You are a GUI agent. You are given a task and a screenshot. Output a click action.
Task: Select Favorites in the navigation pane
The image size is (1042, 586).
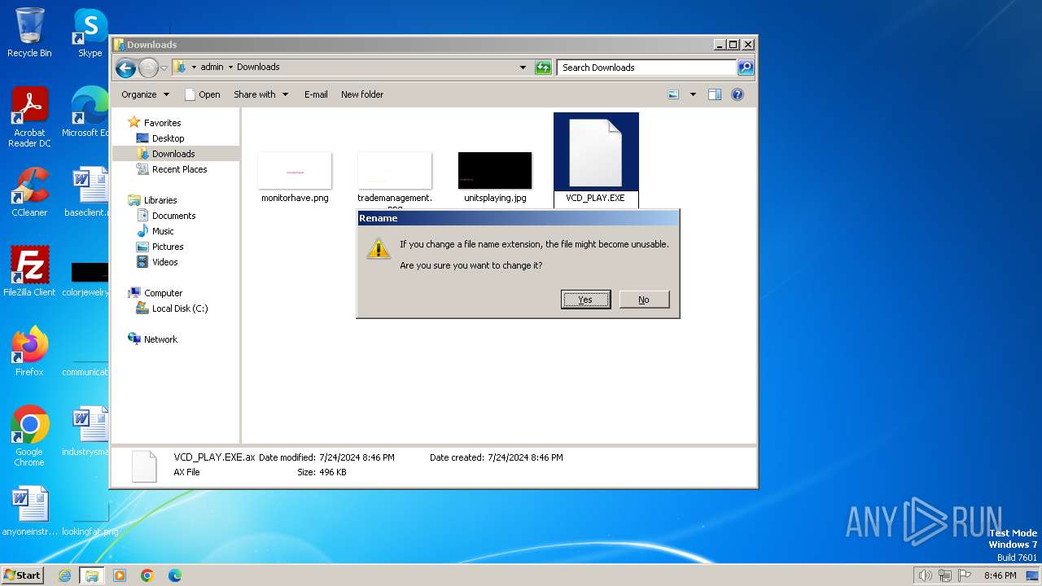point(162,123)
